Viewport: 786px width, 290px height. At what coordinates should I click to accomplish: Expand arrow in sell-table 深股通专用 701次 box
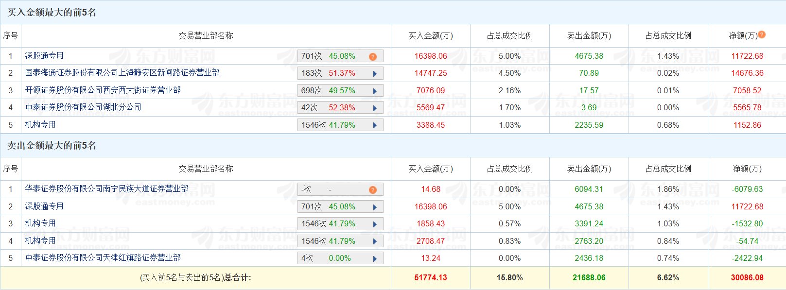point(375,207)
